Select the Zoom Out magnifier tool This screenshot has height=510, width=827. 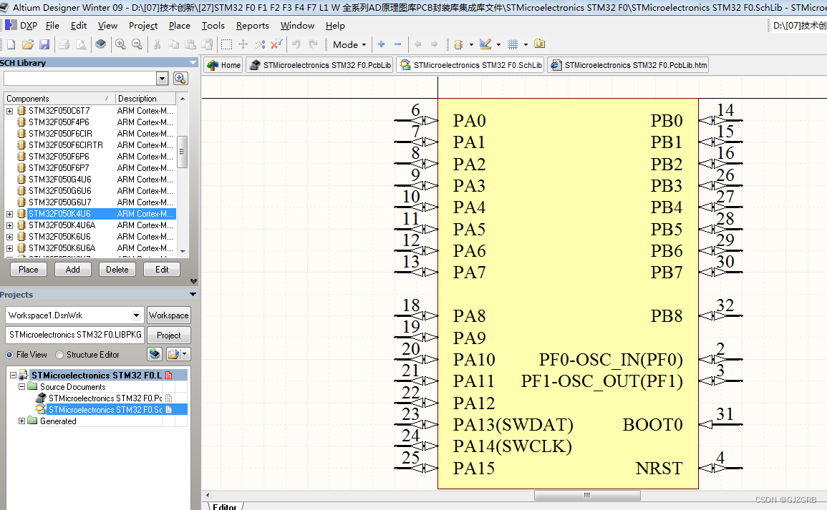(137, 44)
